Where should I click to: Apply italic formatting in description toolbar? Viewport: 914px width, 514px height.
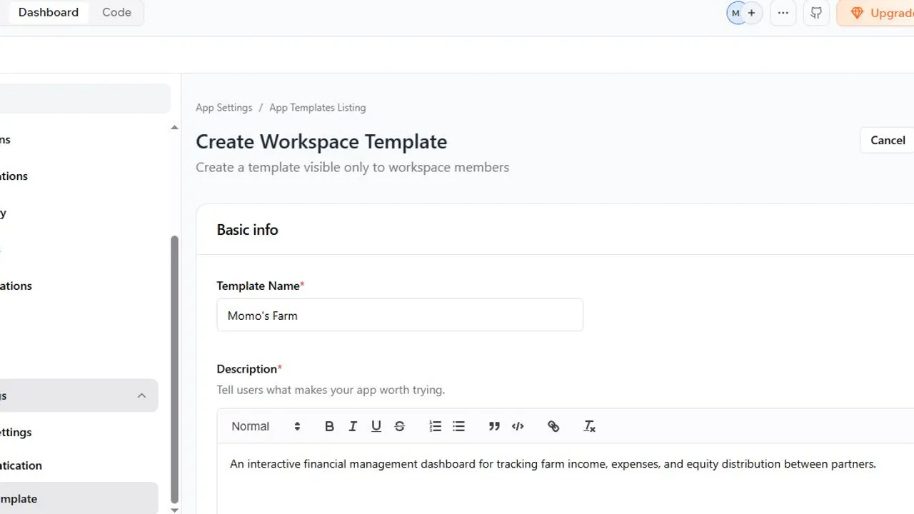tap(353, 426)
